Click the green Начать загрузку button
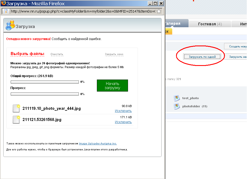Viewport: 247px width, 179px height. pos(112,86)
